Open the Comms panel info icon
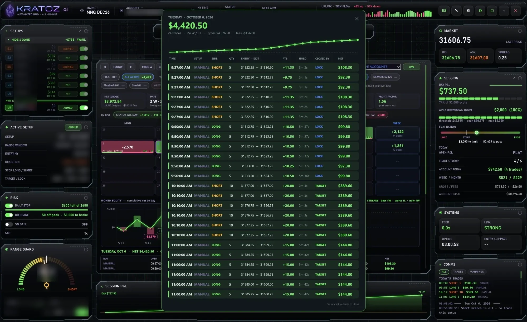Image resolution: width=527 pixels, height=322 pixels. coord(520,265)
